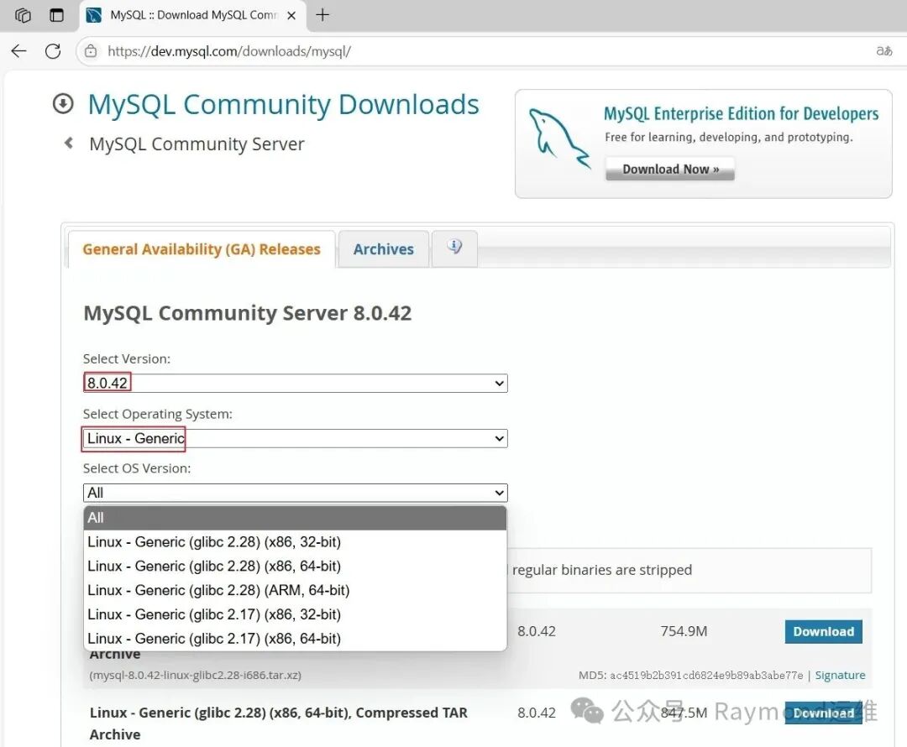Click the MySQL Enterprise Edition for Developers title
The width and height of the screenshot is (907, 747).
[741, 113]
